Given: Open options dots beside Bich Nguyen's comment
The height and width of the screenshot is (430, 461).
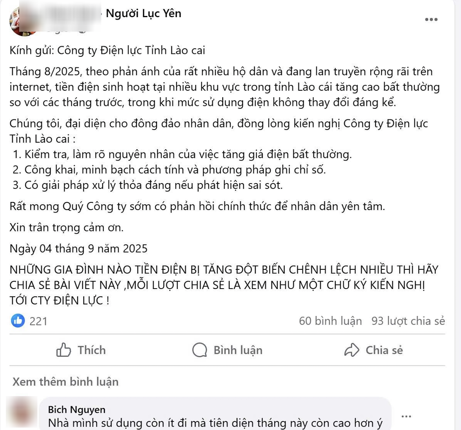Looking at the screenshot, I should coord(406,417).
